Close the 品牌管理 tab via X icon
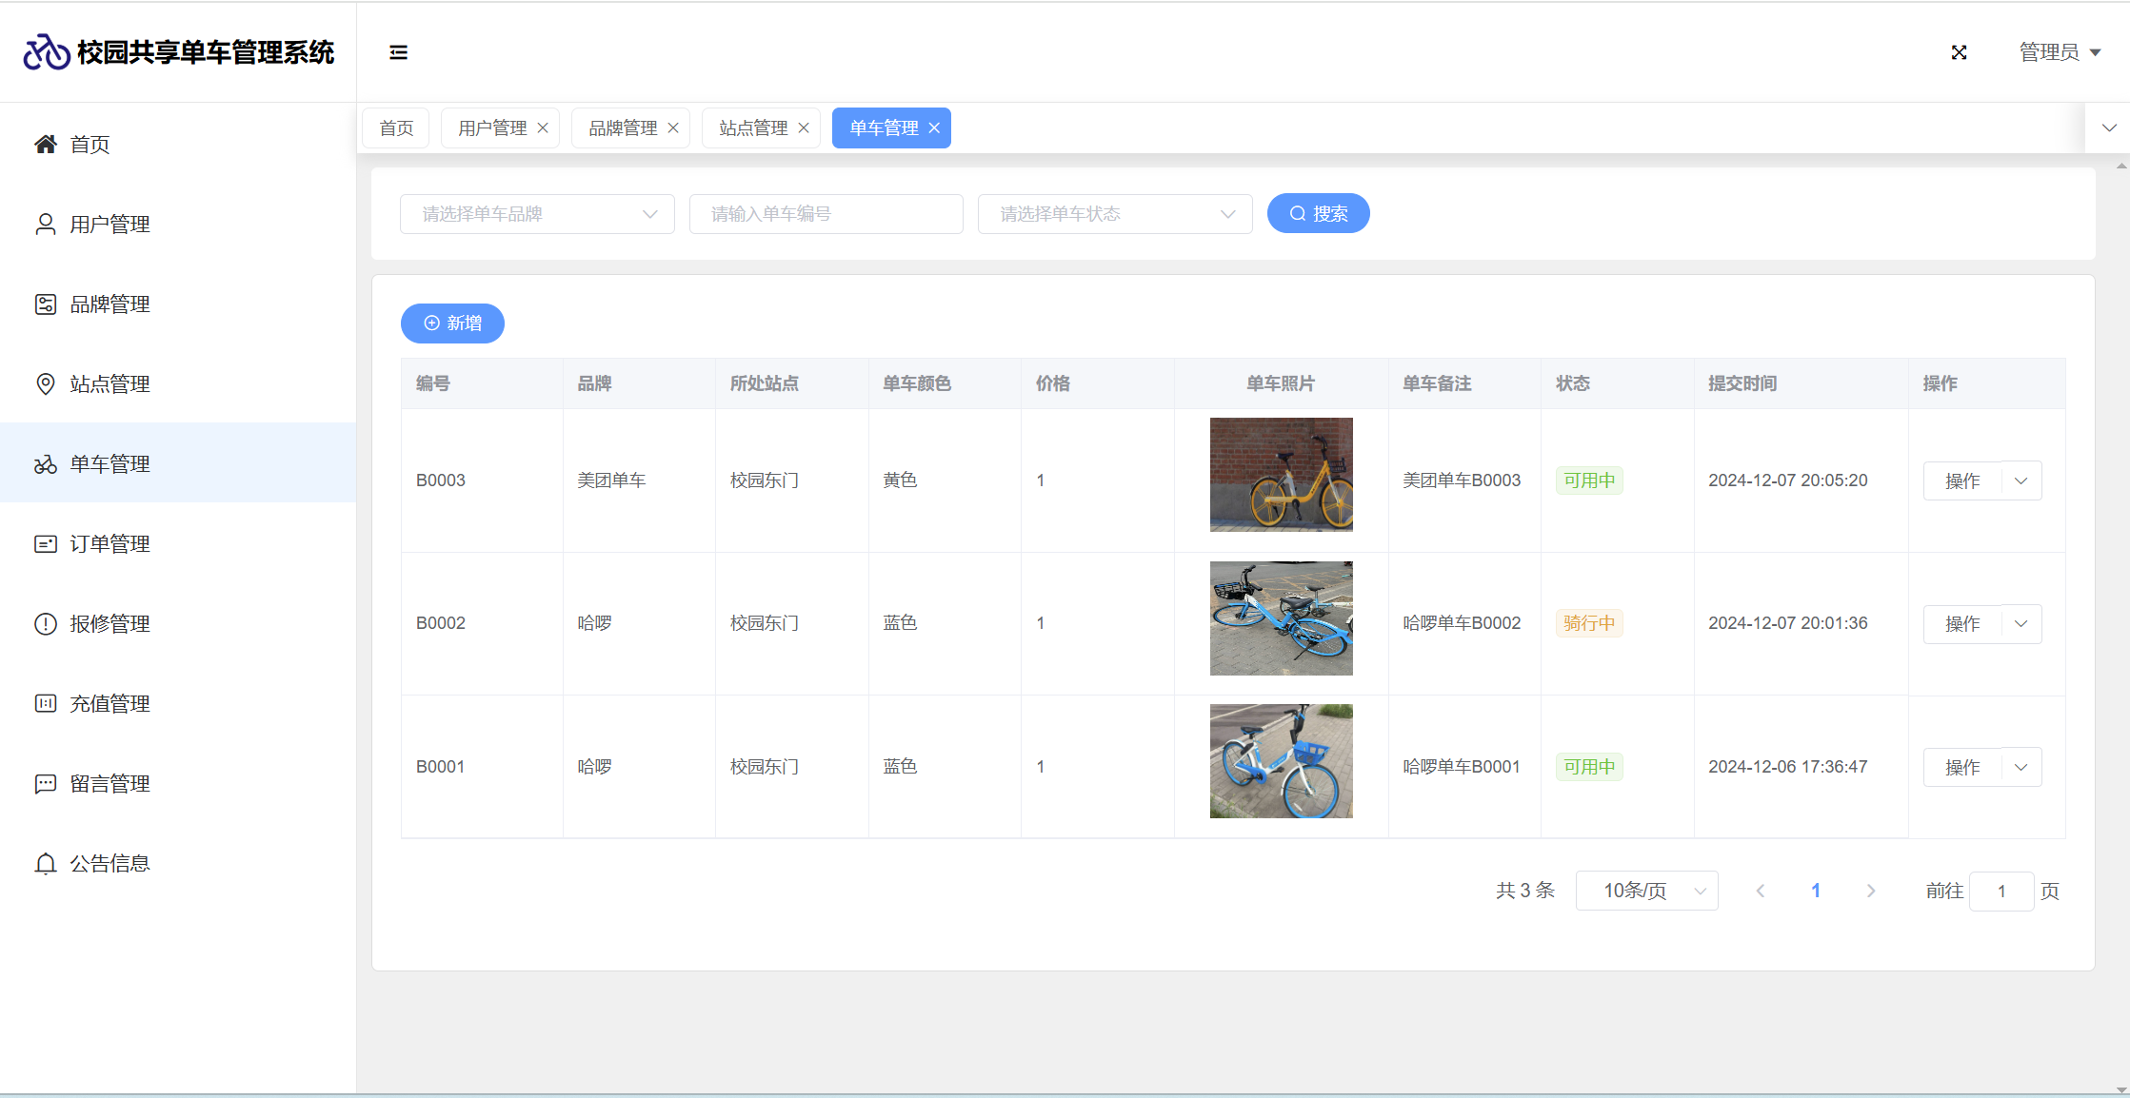The image size is (2130, 1098). 673,128
